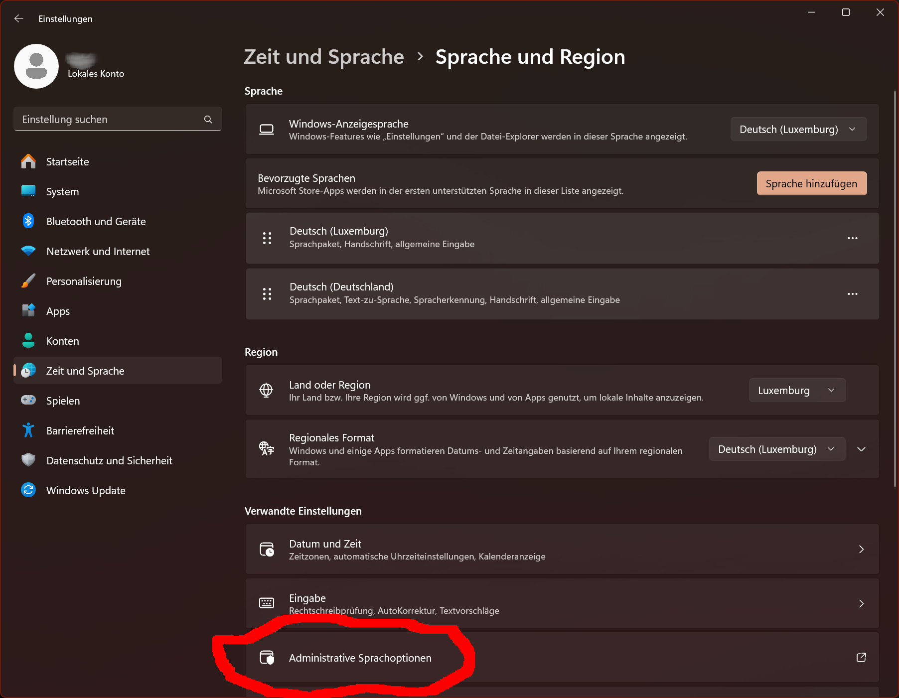Expand the Regionales Format section
The width and height of the screenshot is (899, 698).
(x=861, y=449)
